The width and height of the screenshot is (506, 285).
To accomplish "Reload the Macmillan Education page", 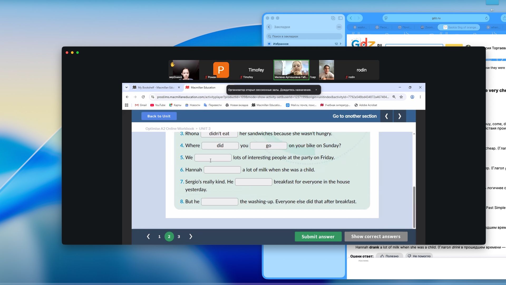I will (143, 97).
